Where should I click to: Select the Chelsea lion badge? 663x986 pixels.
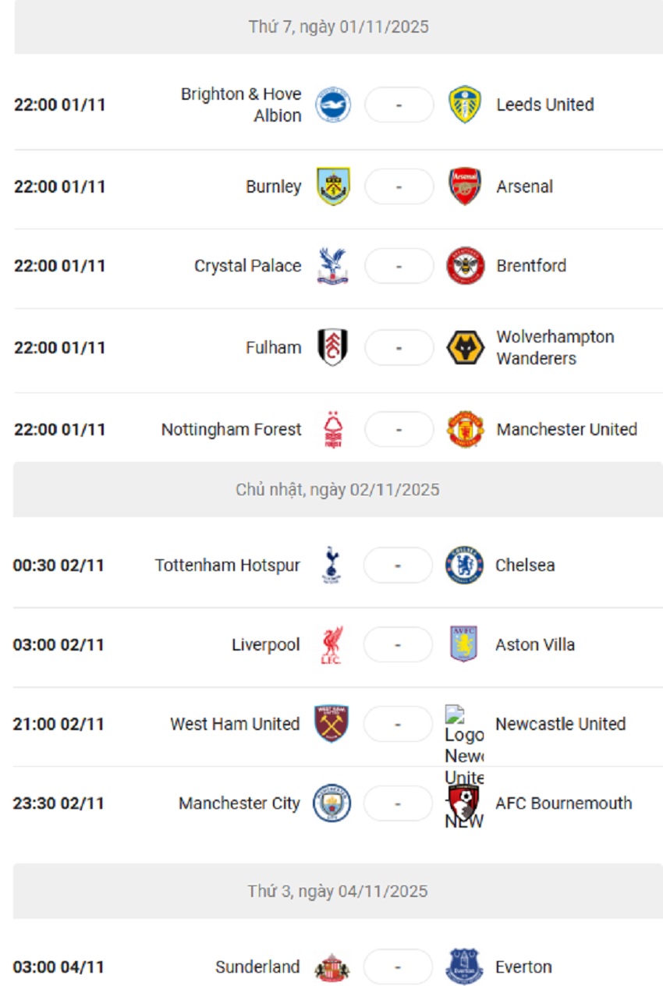(464, 566)
